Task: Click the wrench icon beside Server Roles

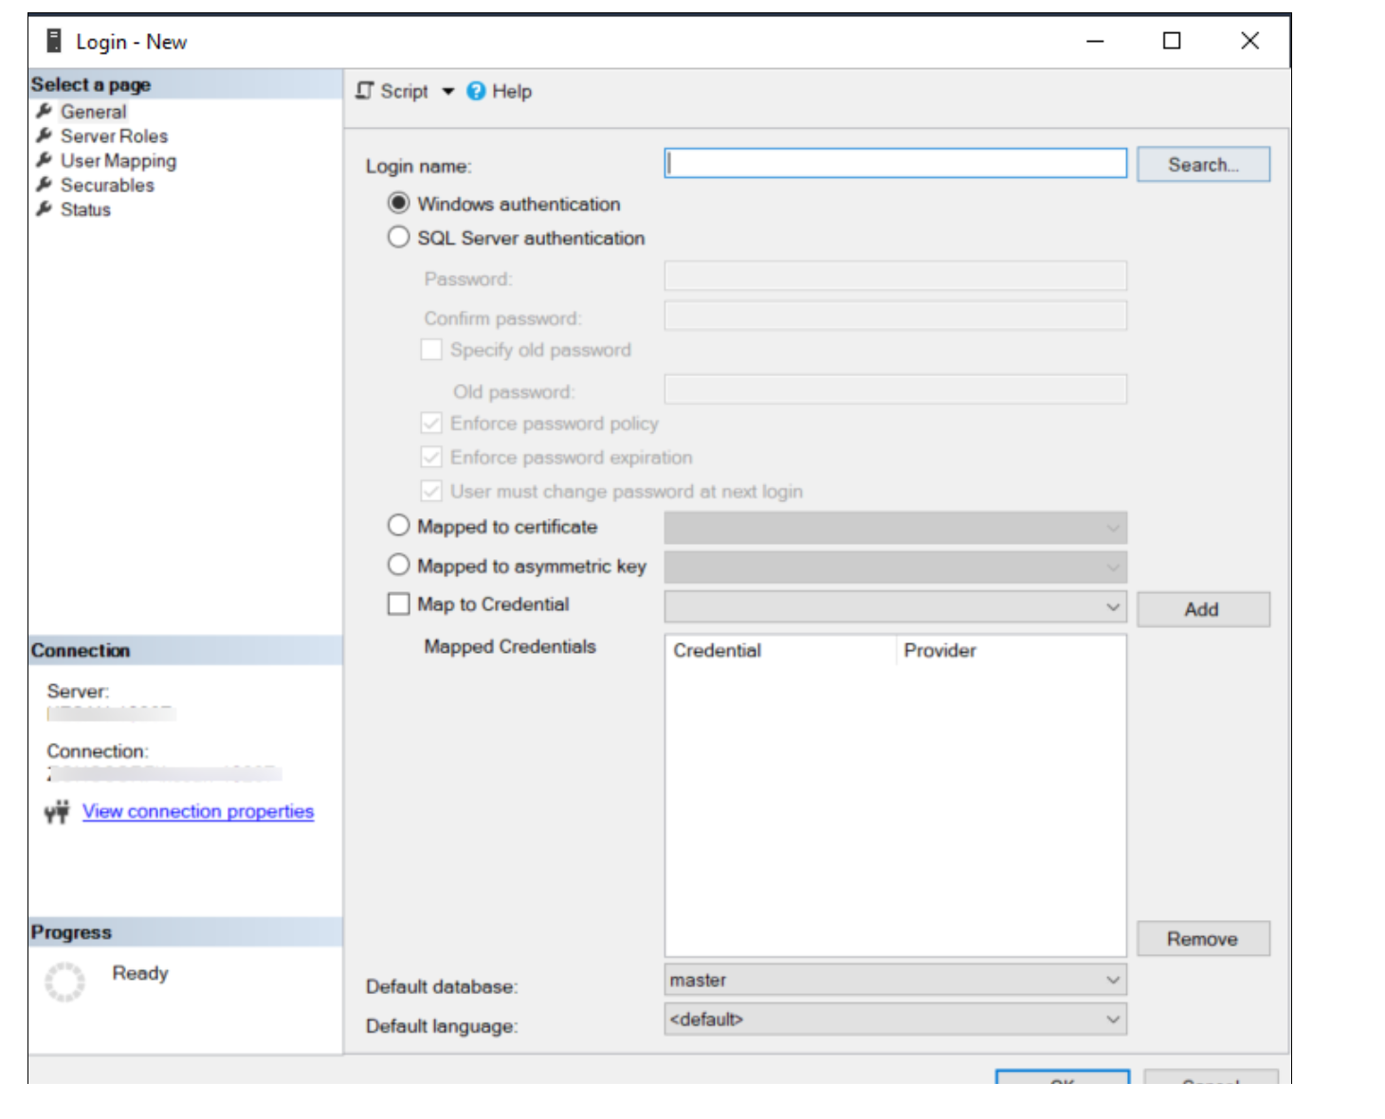Action: (44, 135)
